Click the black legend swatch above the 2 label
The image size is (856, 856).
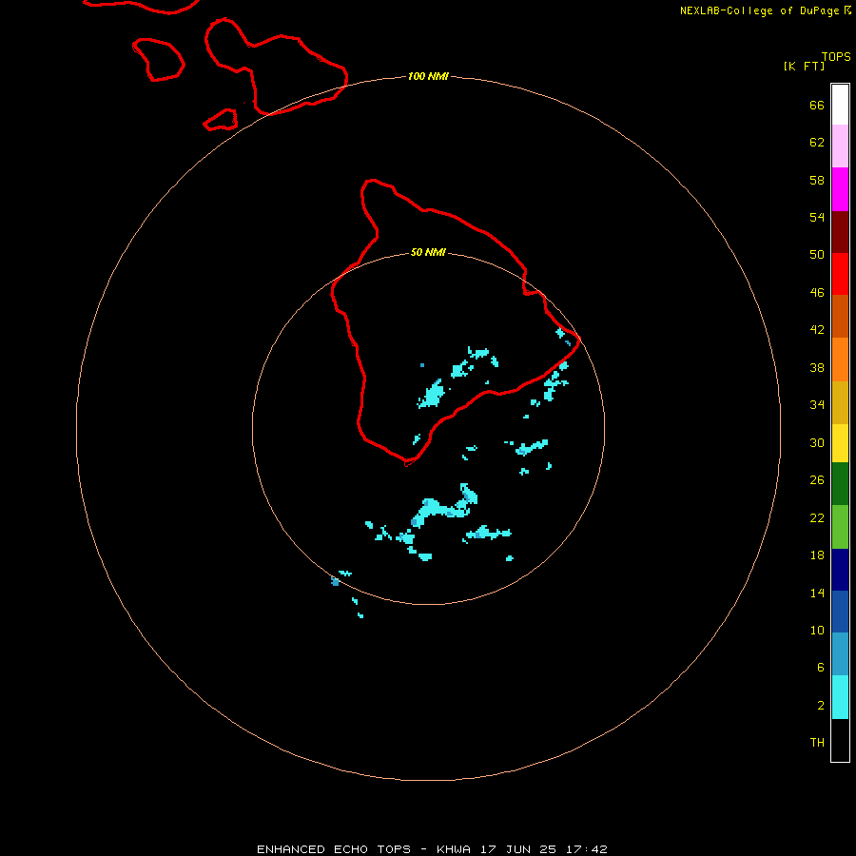pyautogui.click(x=840, y=740)
